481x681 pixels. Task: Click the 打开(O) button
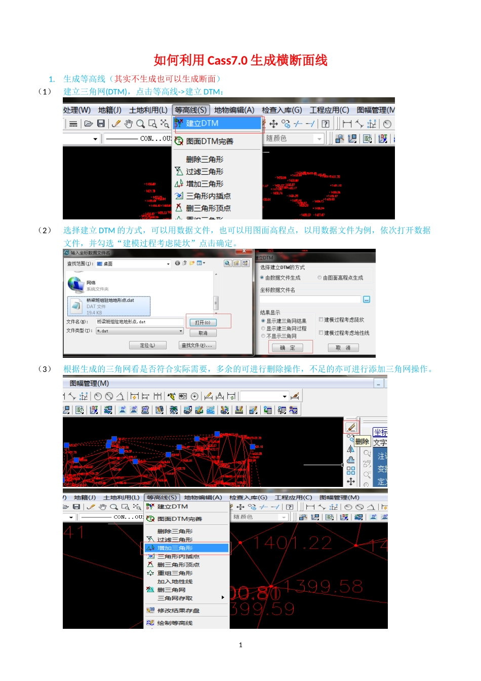coord(203,322)
